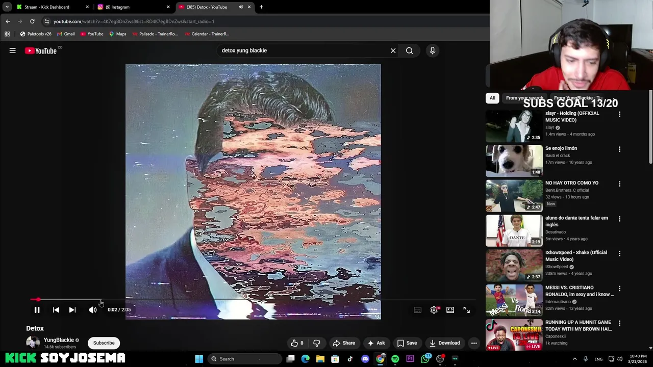Image resolution: width=653 pixels, height=367 pixels.
Task: Download the Detox video
Action: coord(444,343)
